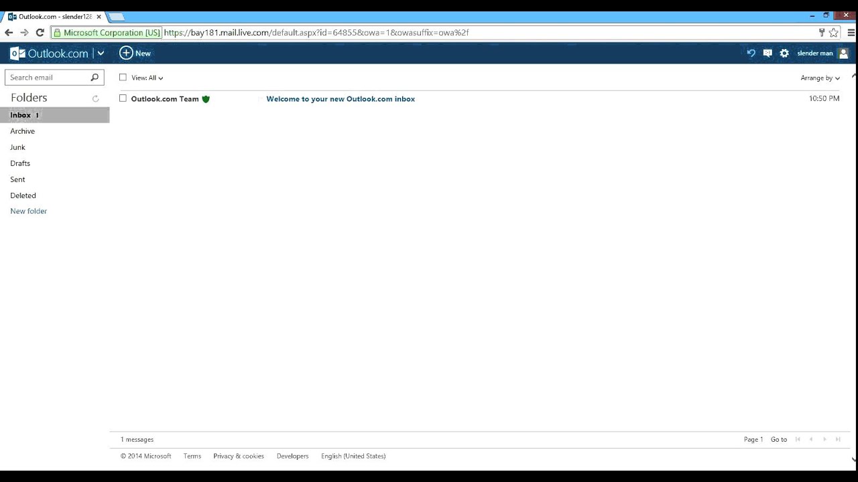
Task: Click the browser forward arrow
Action: [x=24, y=32]
